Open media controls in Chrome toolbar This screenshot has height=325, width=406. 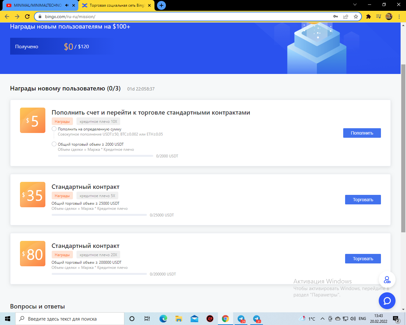[x=378, y=17]
